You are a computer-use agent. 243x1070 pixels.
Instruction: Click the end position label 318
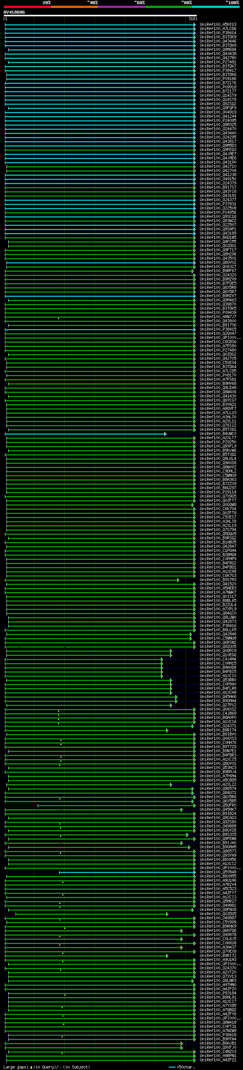point(192,19)
